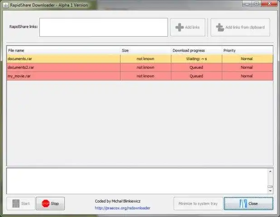Image resolution: width=280 pixels, height=217 pixels.
Task: Close the window via title bar X
Action: (269, 4)
